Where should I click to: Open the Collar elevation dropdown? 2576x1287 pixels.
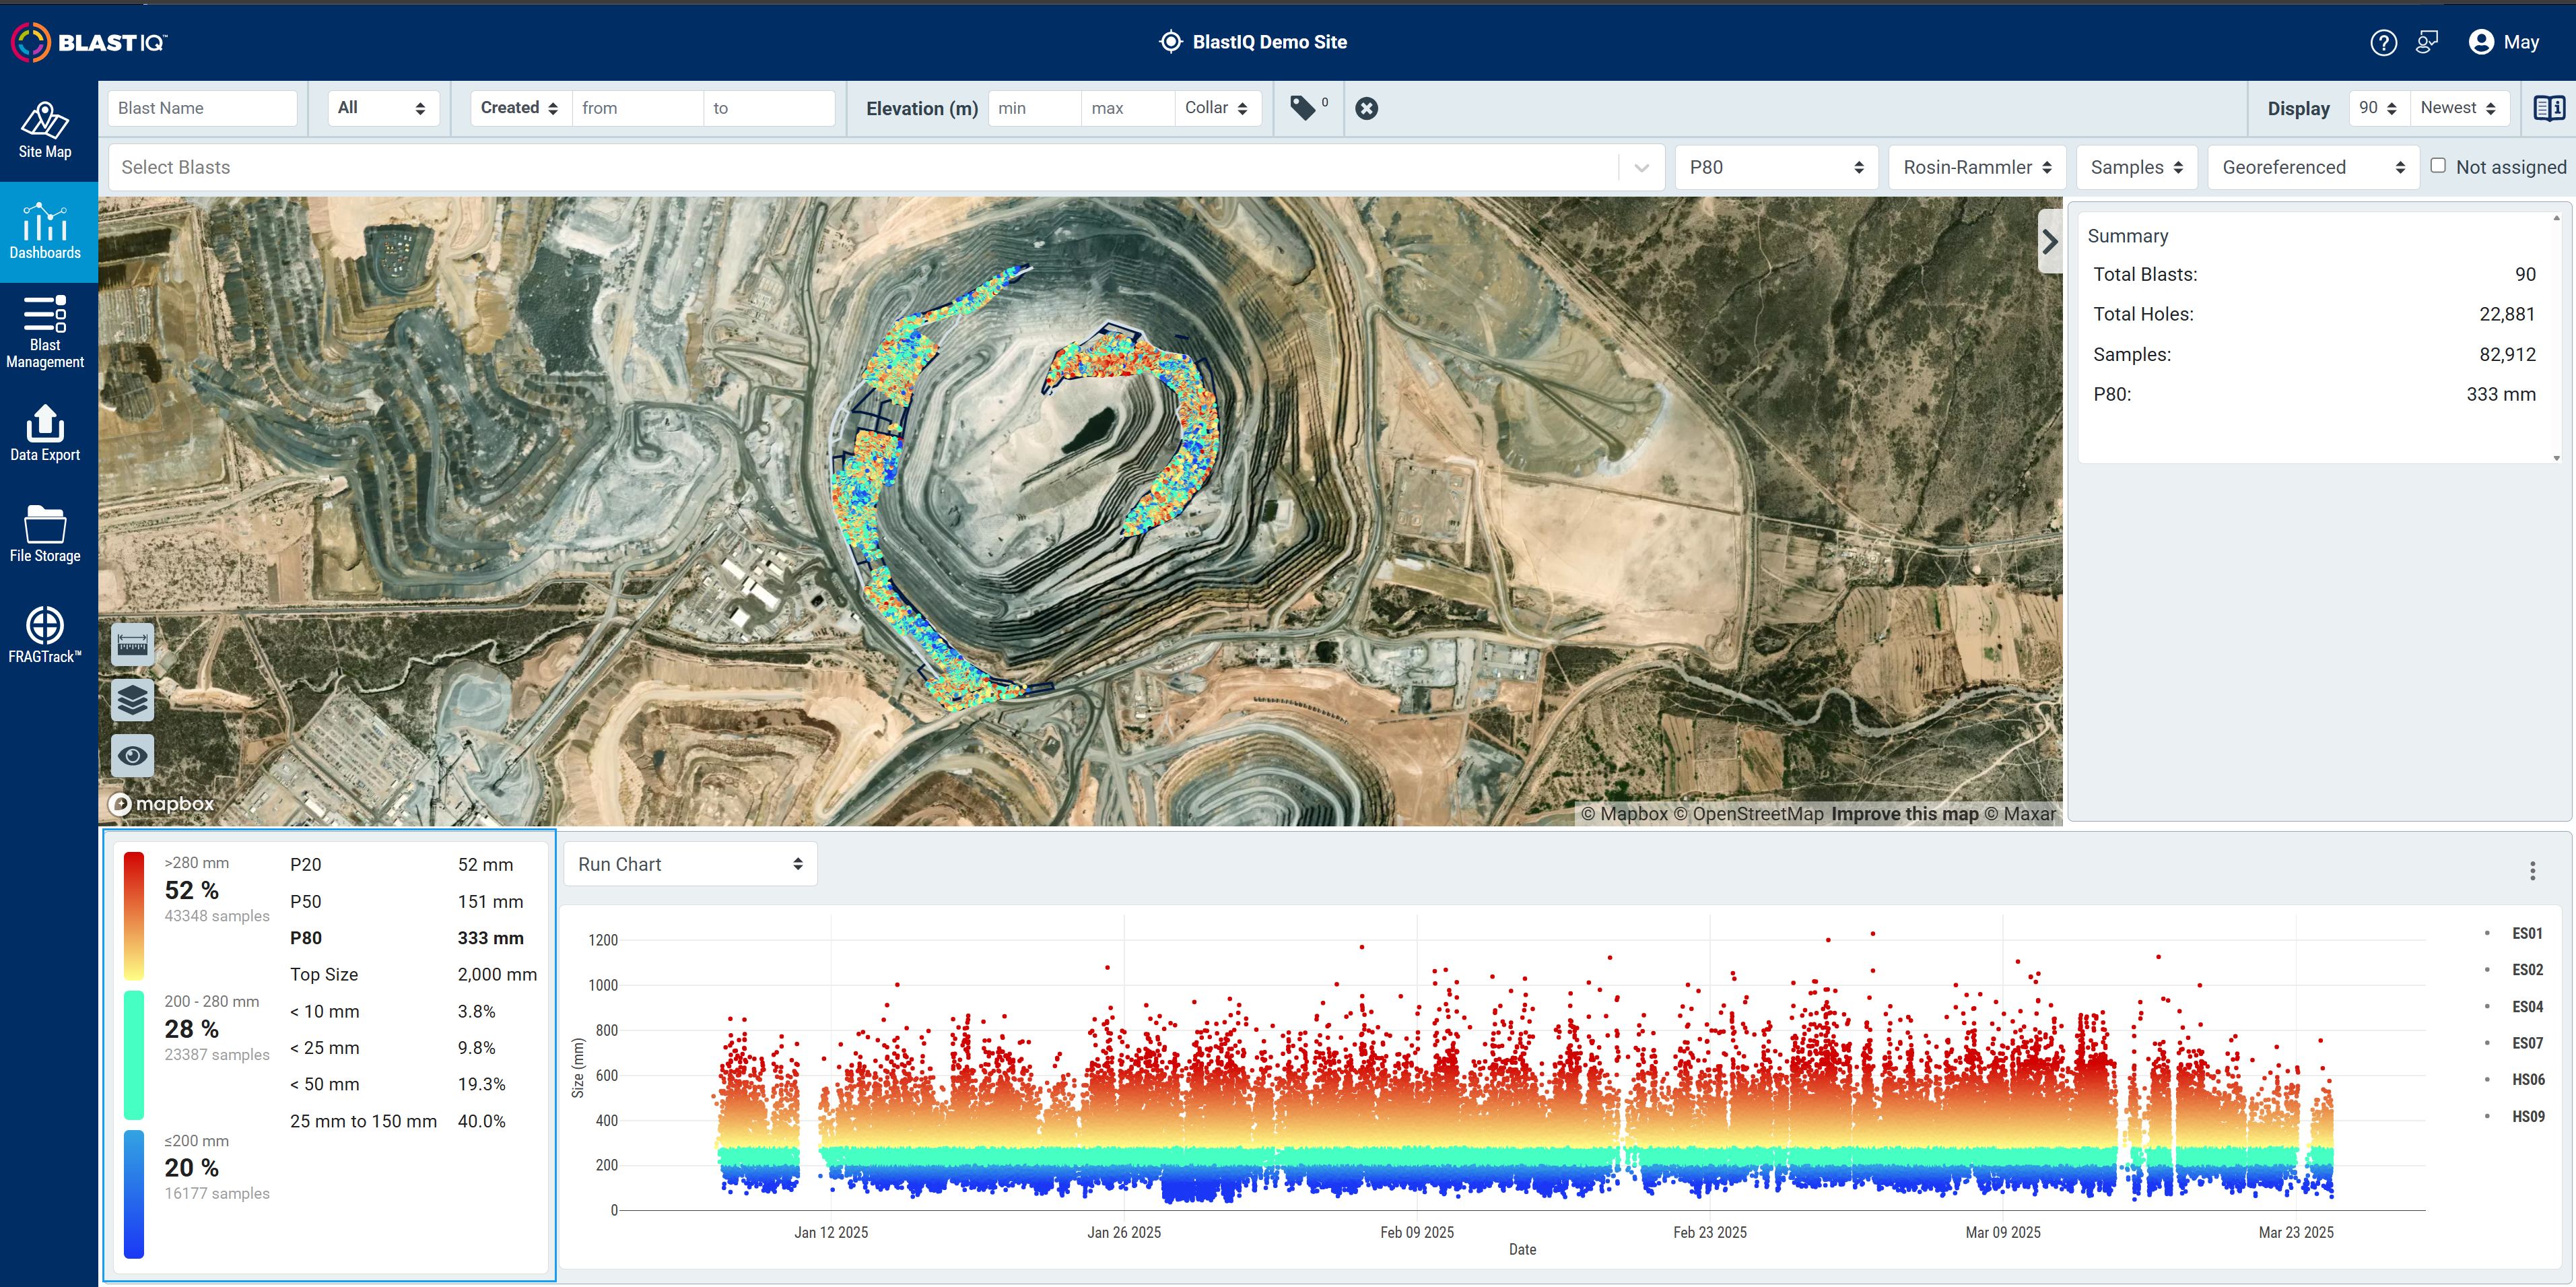tap(1217, 108)
